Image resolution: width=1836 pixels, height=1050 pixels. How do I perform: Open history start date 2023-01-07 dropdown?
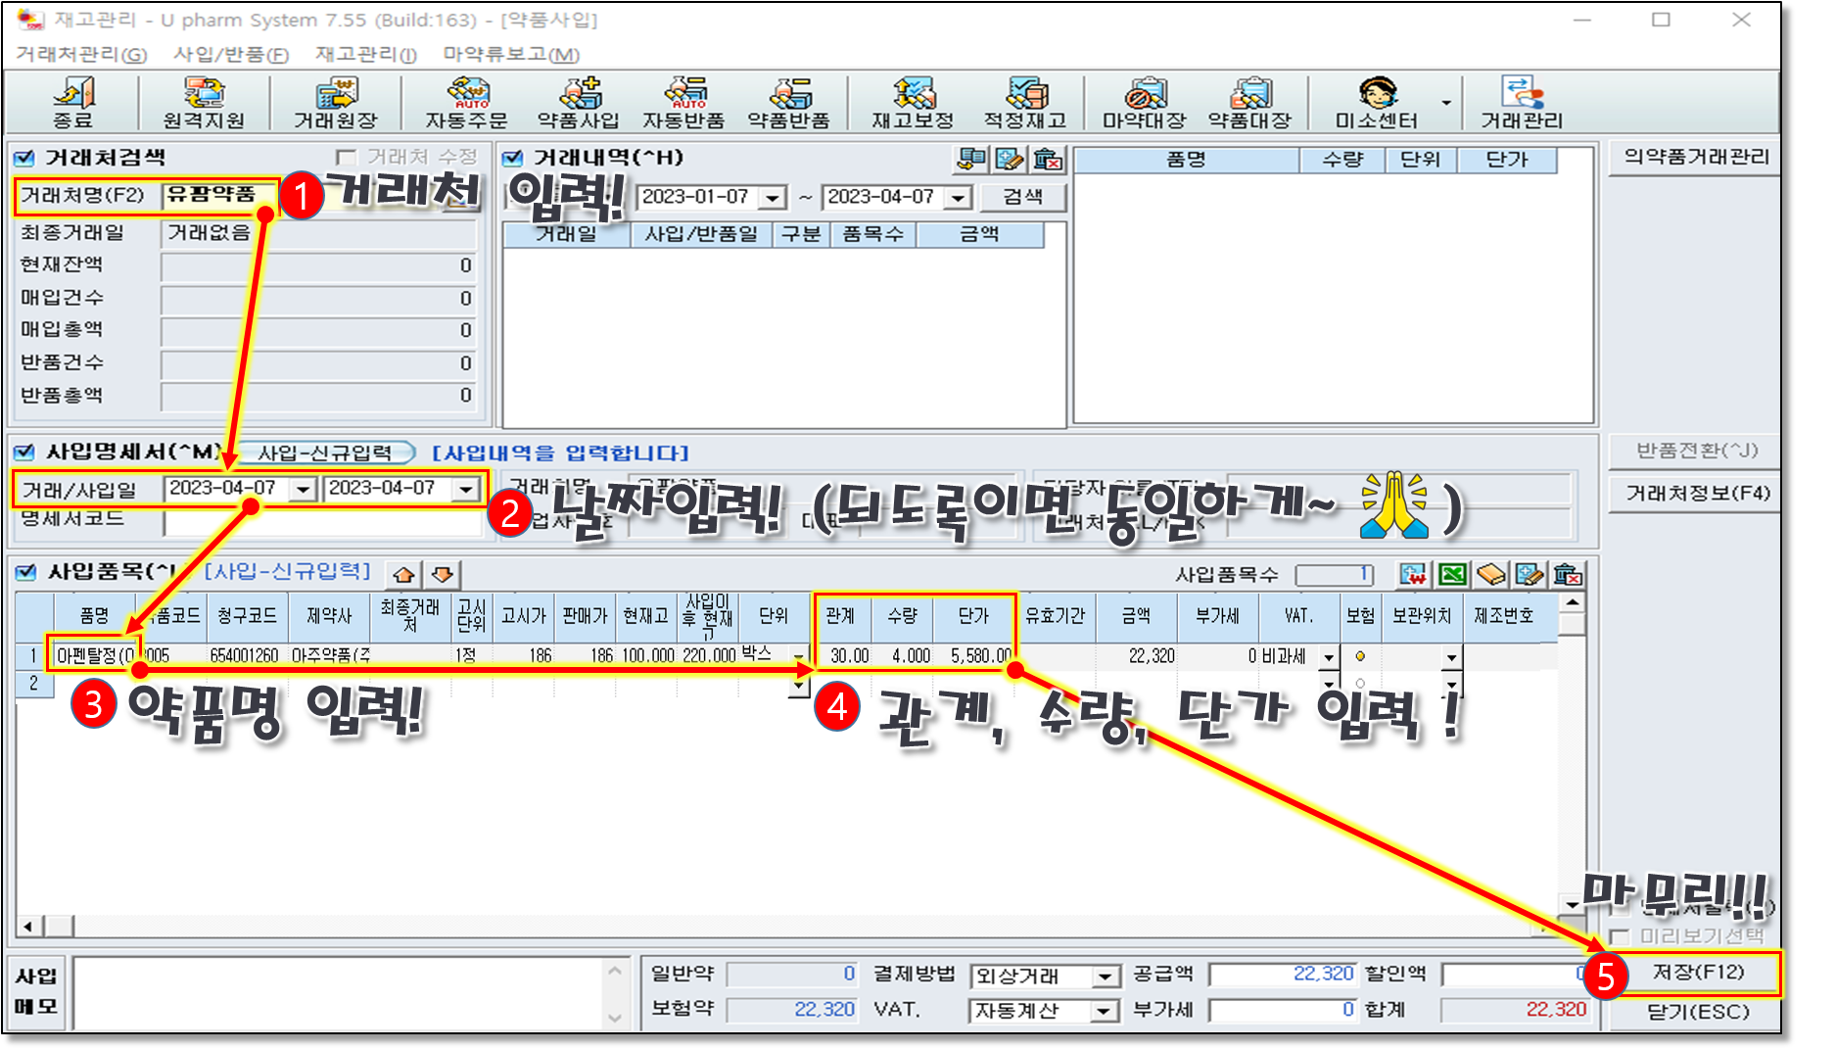pos(773,198)
